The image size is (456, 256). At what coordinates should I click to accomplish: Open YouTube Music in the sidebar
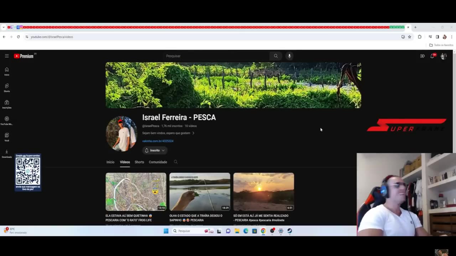[7, 121]
